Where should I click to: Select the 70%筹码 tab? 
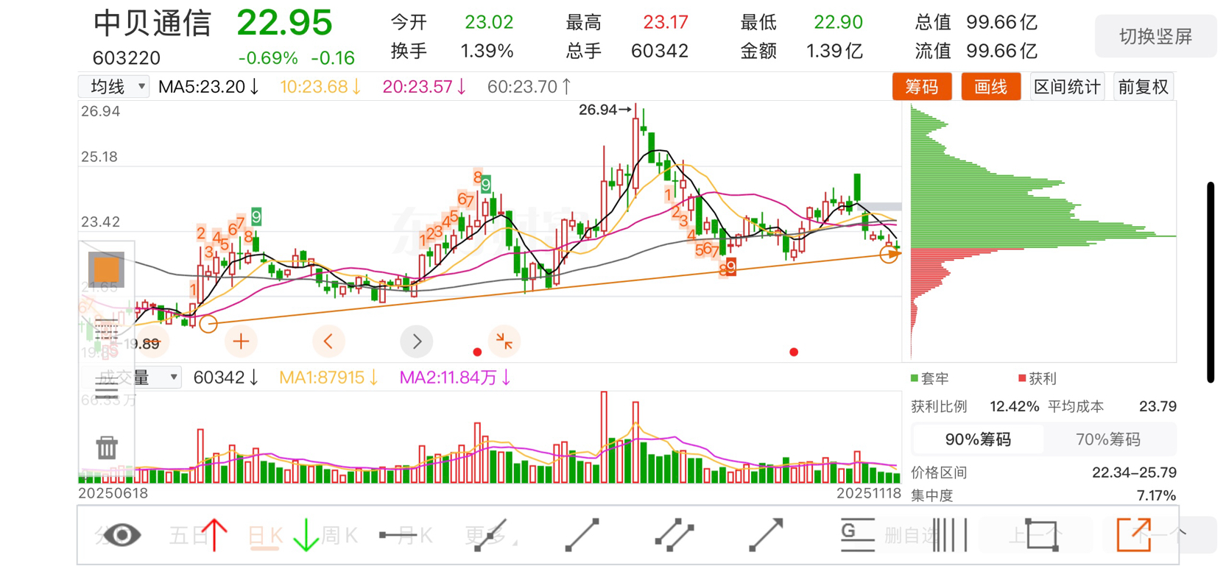tap(1108, 439)
